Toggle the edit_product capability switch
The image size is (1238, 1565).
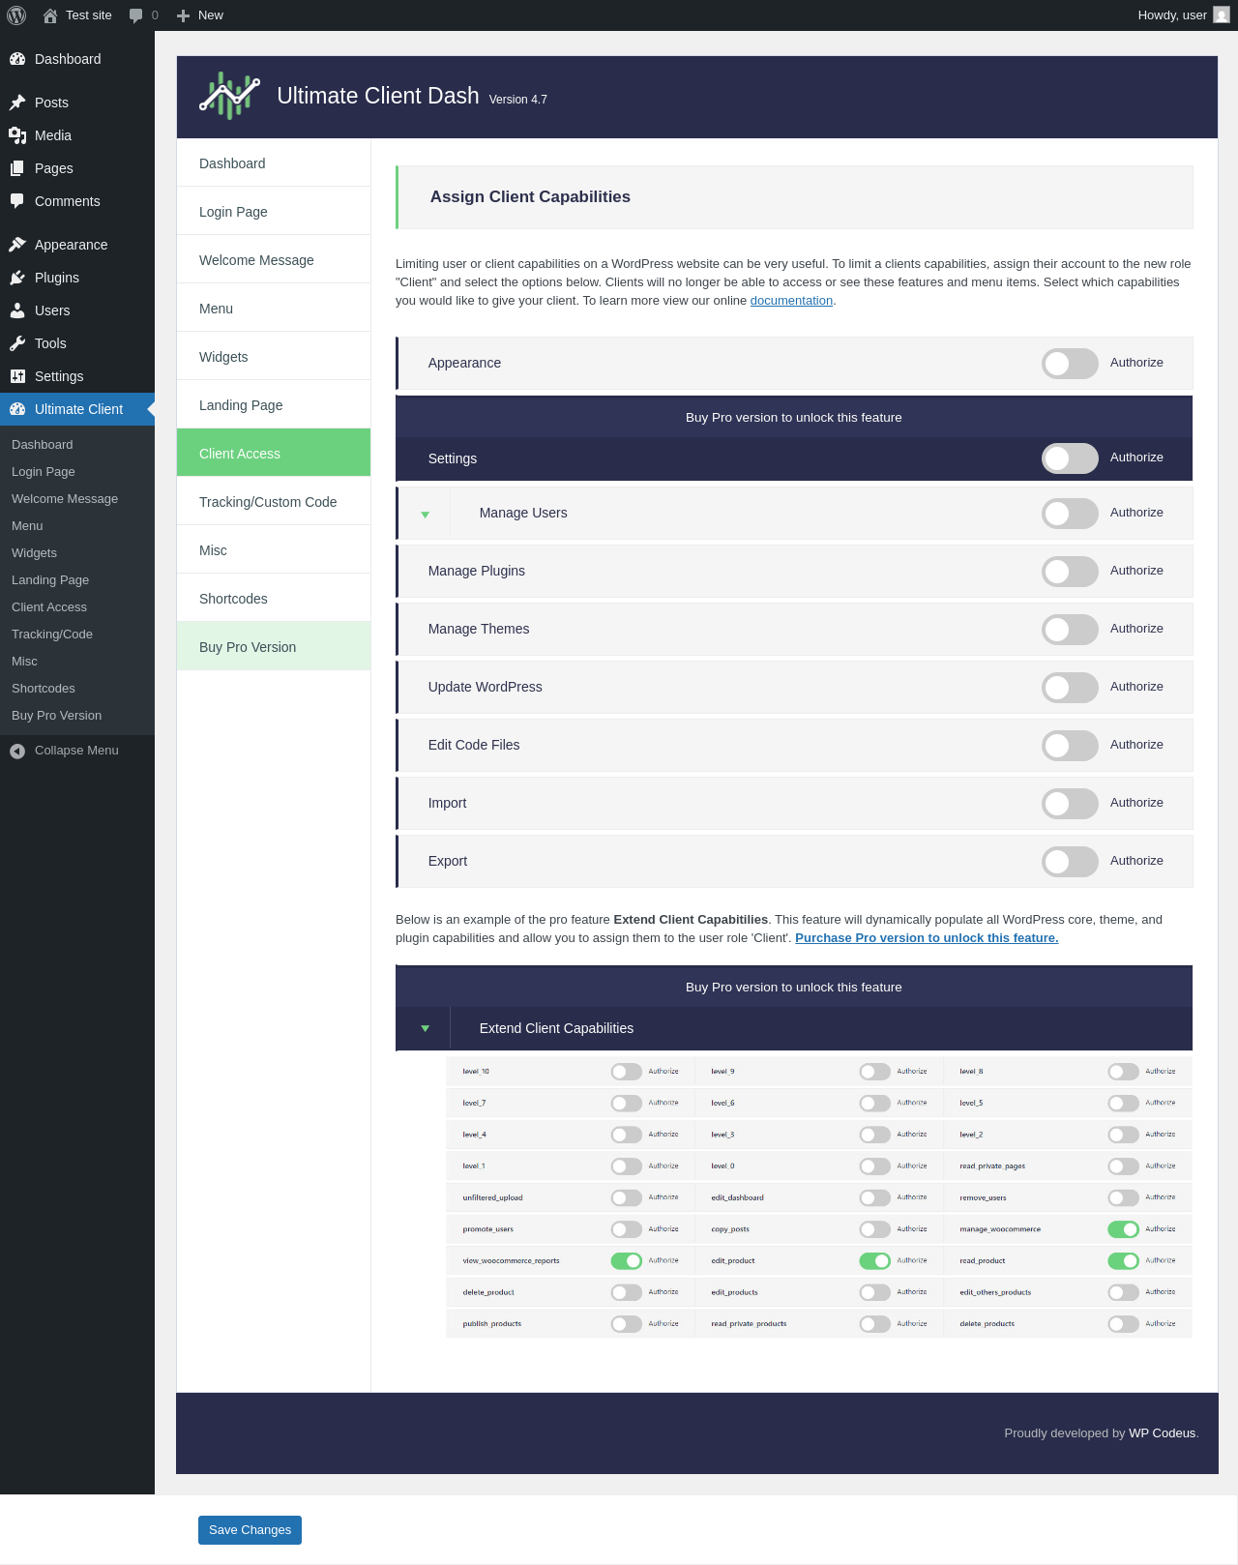[x=874, y=1261]
